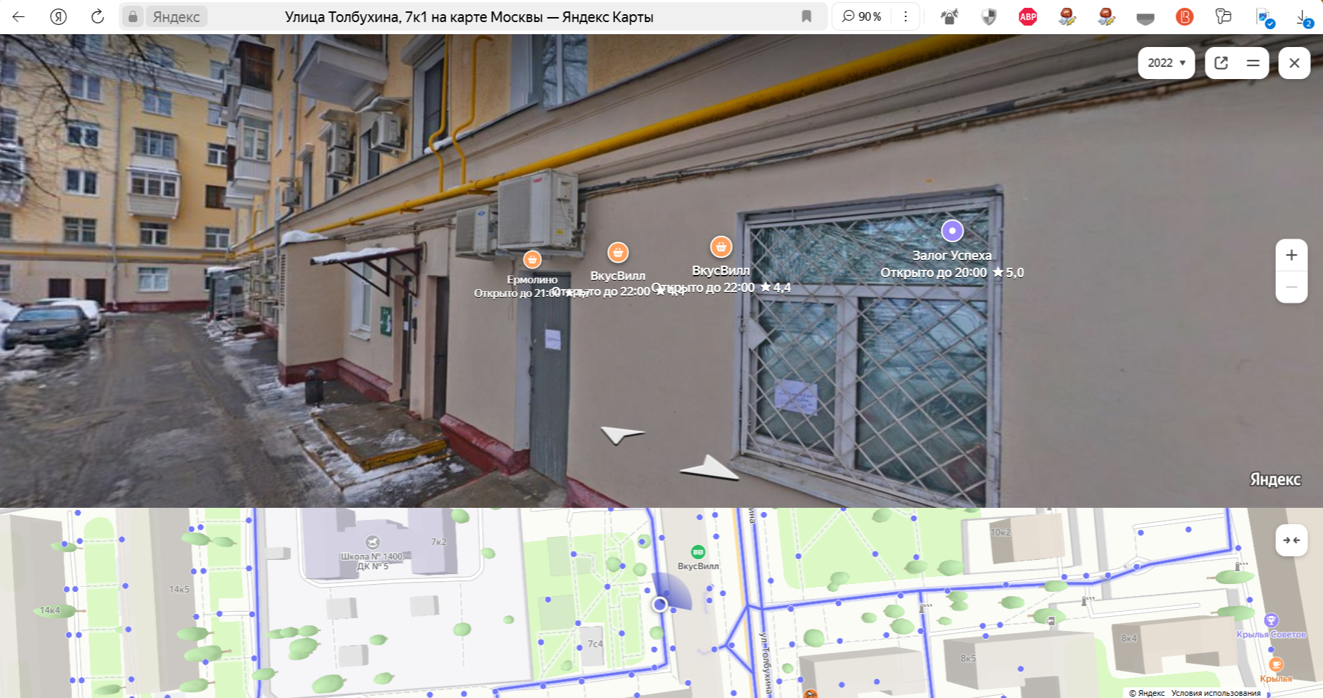Open the panorama two-line menu icon
Image resolution: width=1323 pixels, height=698 pixels.
click(x=1252, y=63)
